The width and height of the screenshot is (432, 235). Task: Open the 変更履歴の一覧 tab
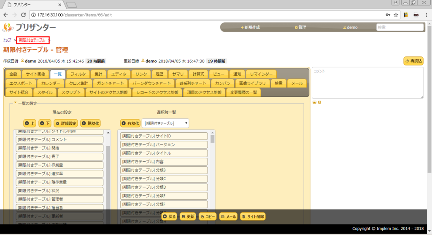(x=243, y=93)
